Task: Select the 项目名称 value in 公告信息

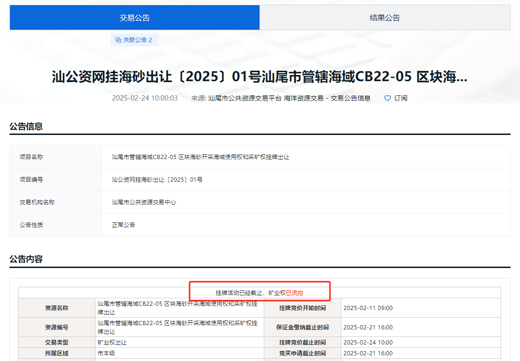Action: 200,157
